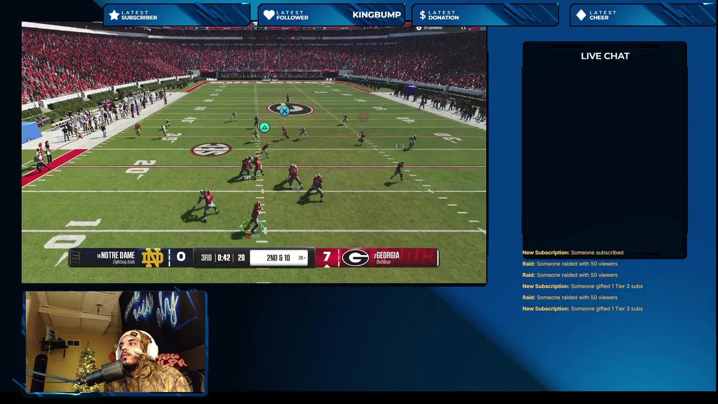Click the diamond icon beside Latest Cheer

click(x=581, y=15)
